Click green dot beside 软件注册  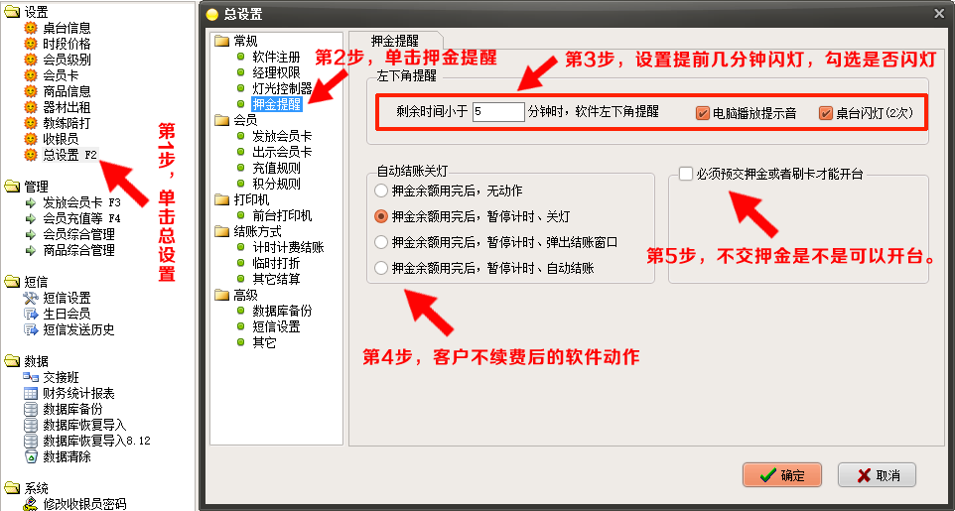pyautogui.click(x=240, y=57)
